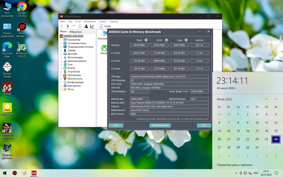The height and width of the screenshot is (177, 283).
Task: Click the AIDA64 taskbar icon
Action: point(34,173)
